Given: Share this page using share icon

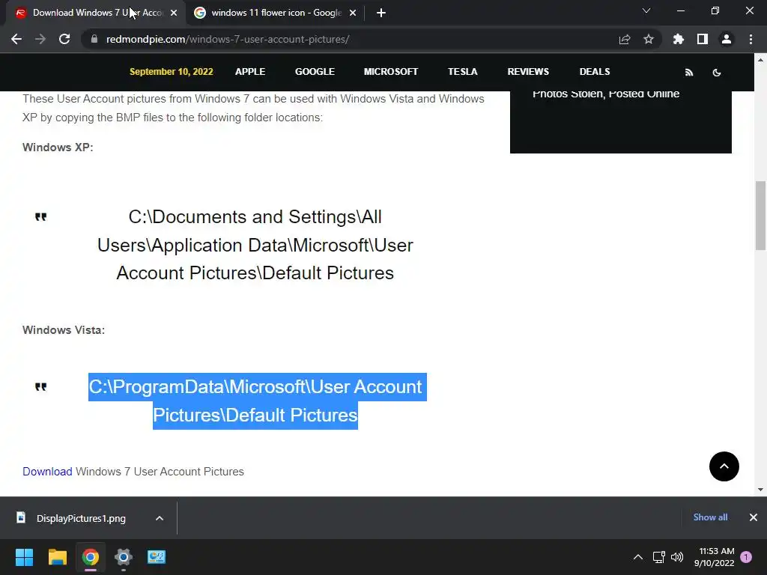Looking at the screenshot, I should pyautogui.click(x=625, y=39).
